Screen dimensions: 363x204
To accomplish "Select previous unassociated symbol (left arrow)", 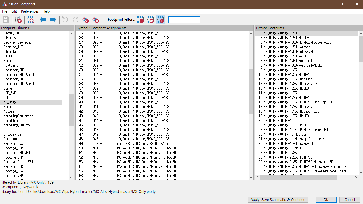I will tap(43, 20).
